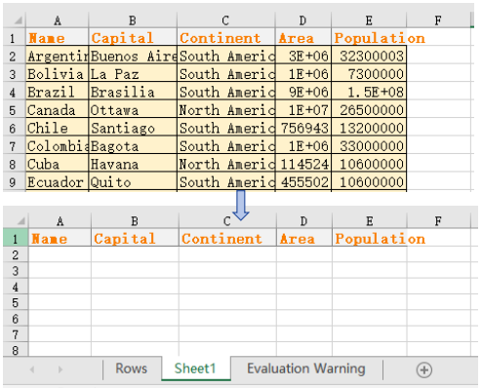This screenshot has height=388, width=482.
Task: Click the Population header cell in bottom spreadsheet
Action: pyautogui.click(x=370, y=238)
